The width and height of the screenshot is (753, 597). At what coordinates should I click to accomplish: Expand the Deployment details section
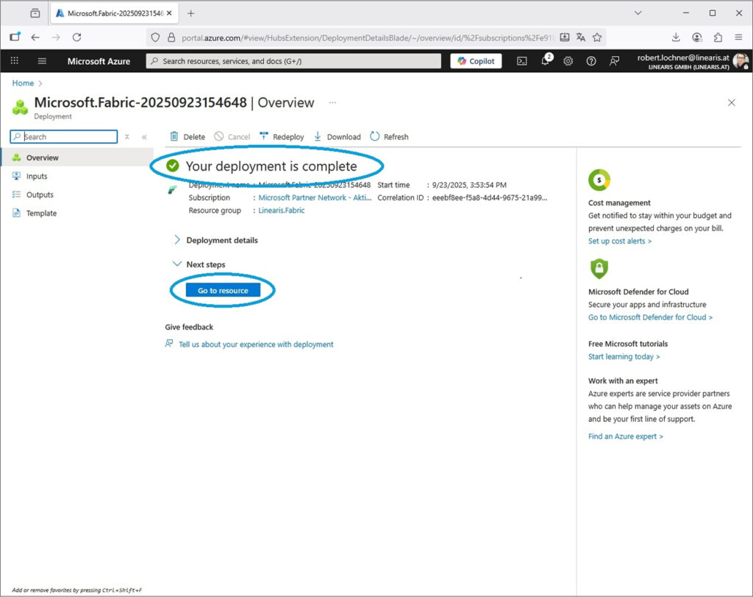[x=215, y=240]
